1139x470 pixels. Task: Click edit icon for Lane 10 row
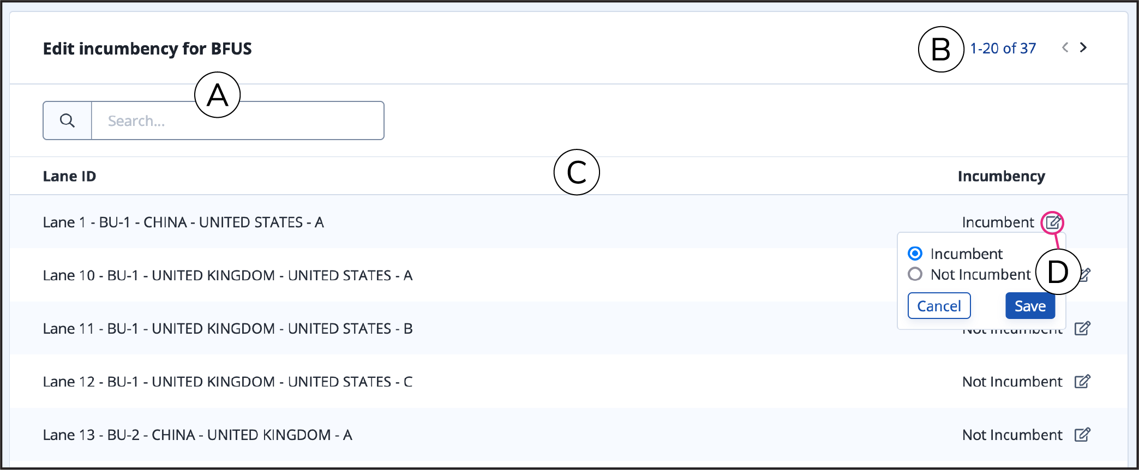(1086, 275)
